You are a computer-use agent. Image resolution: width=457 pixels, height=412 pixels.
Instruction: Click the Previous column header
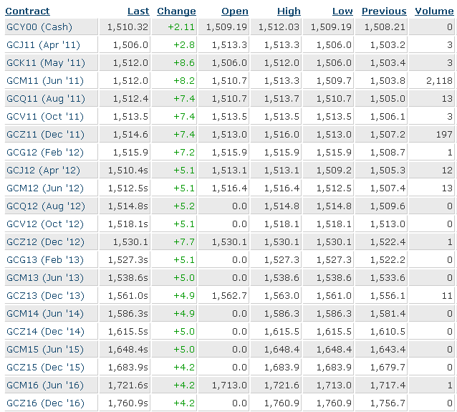coord(384,11)
